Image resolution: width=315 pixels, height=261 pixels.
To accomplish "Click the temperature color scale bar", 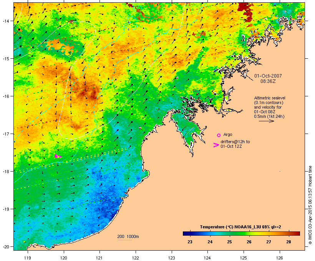I will (241, 233).
